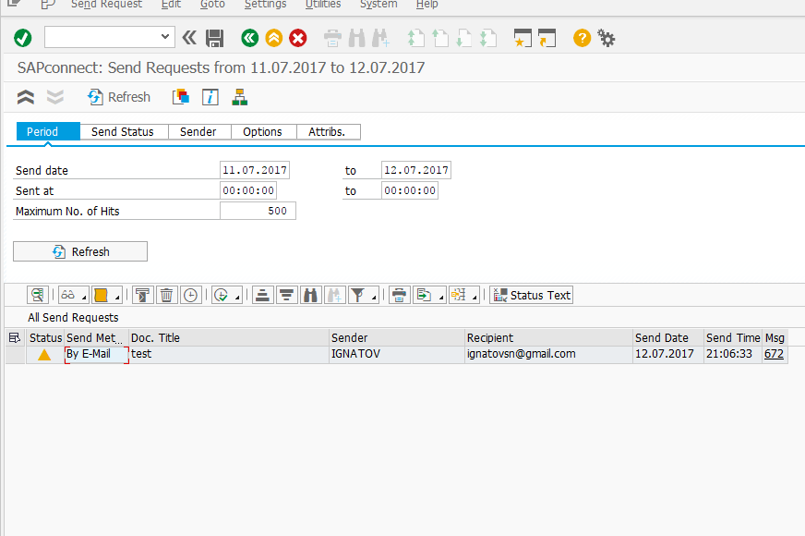
Task: Switch to the Send Status tab
Action: [x=125, y=131]
